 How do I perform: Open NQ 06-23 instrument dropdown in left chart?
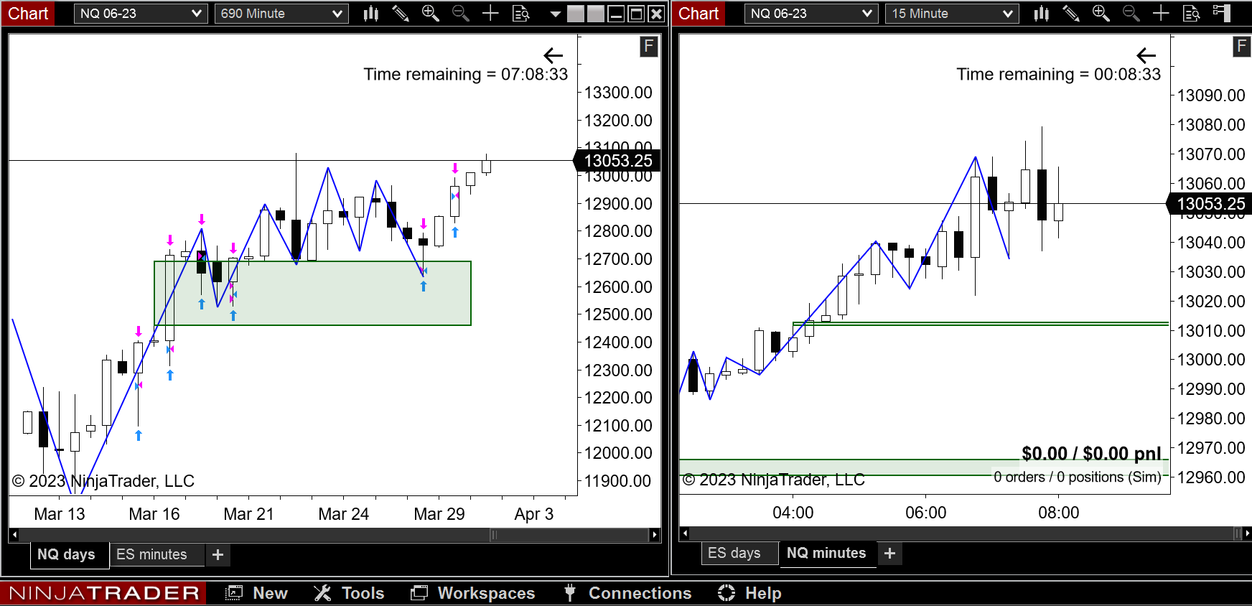(x=141, y=14)
